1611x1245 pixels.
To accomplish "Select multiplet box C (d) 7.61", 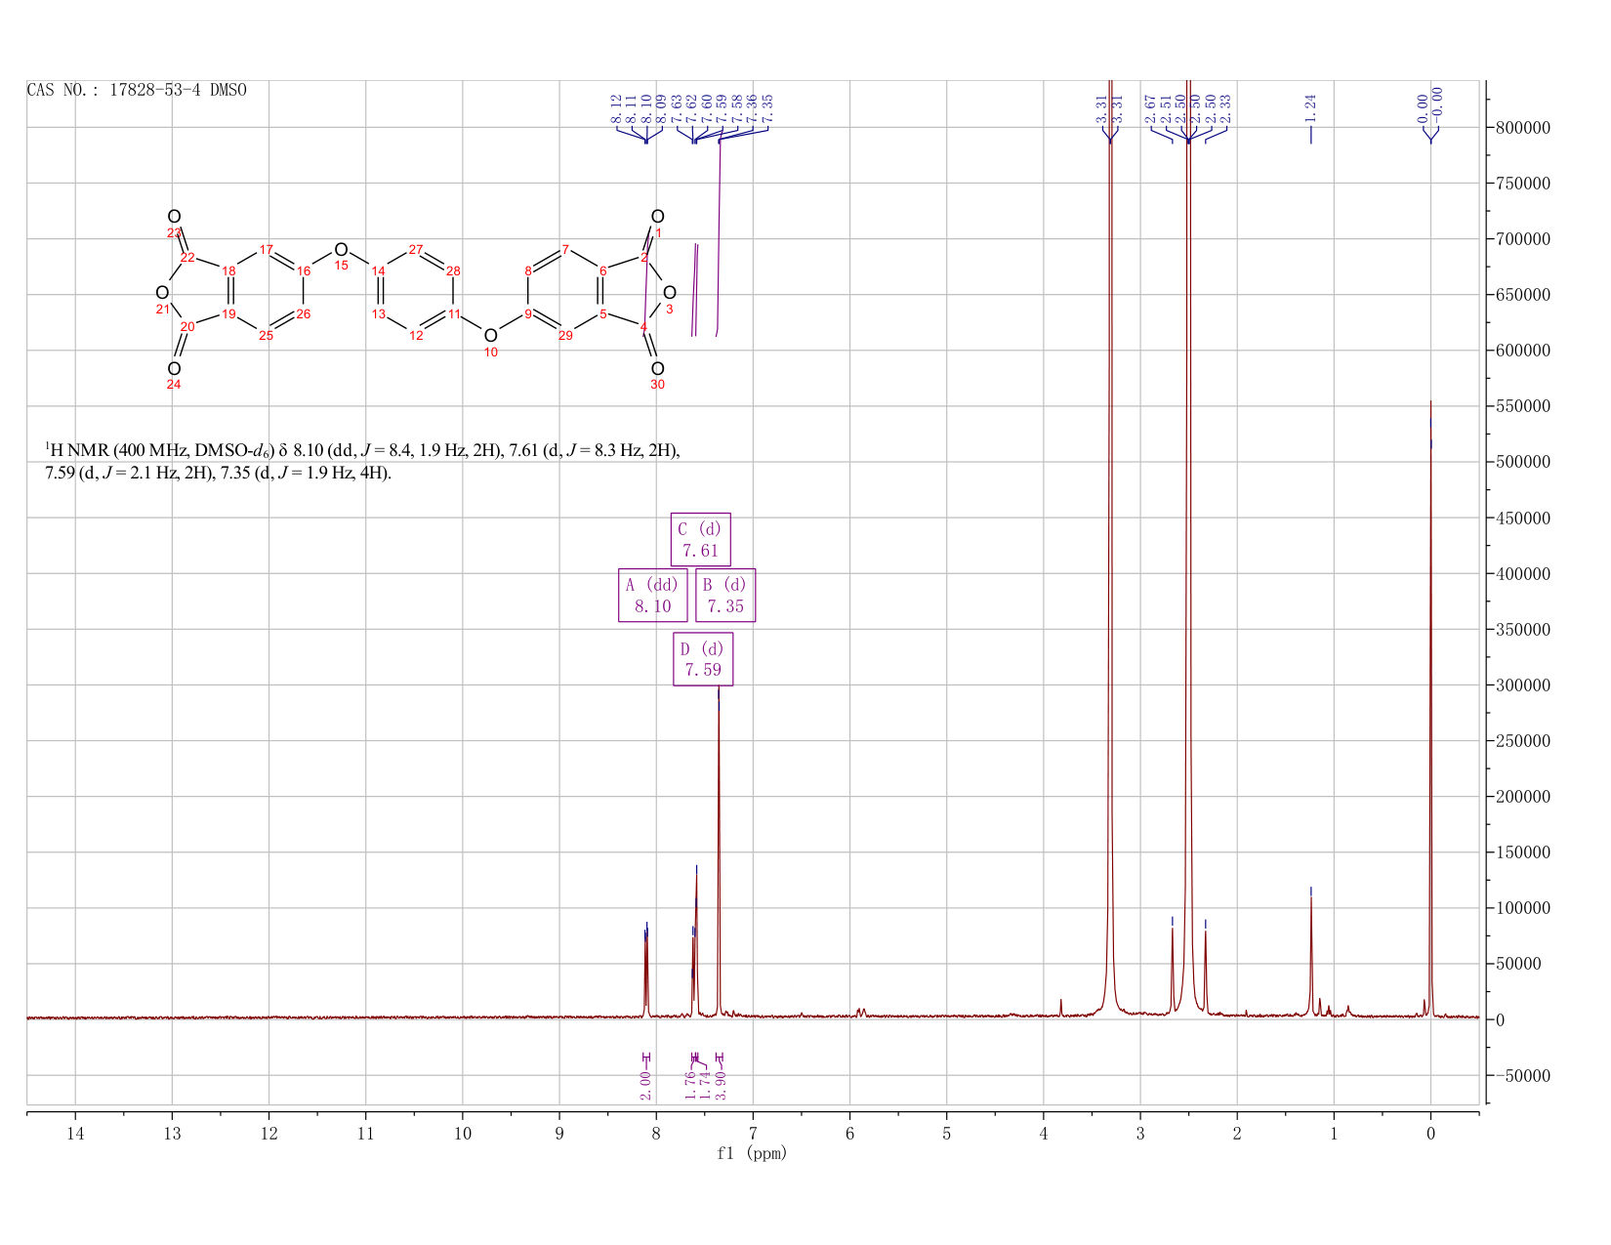I will pyautogui.click(x=700, y=539).
